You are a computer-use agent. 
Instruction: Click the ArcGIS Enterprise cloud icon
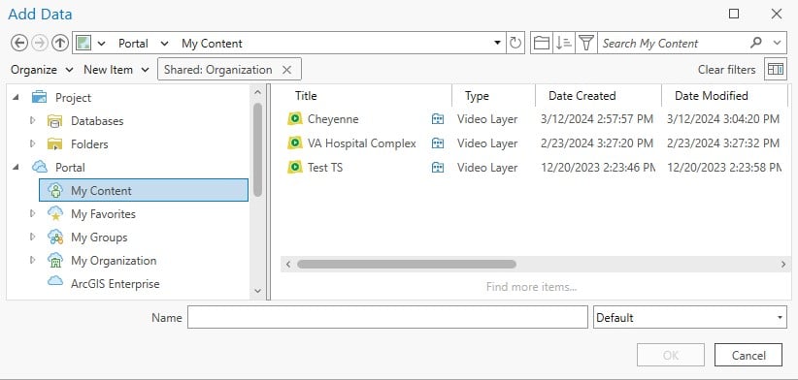55,280
